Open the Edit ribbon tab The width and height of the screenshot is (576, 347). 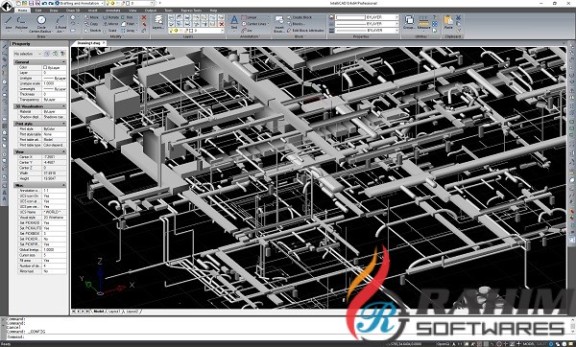[38, 11]
